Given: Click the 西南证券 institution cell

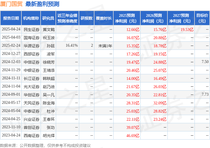Looking at the screenshot, I should pos(32,136).
